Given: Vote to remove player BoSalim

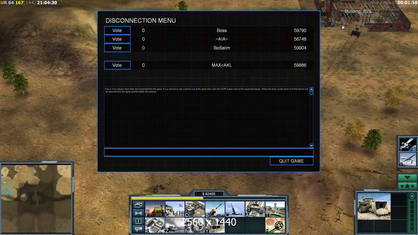Looking at the screenshot, I should click(117, 48).
